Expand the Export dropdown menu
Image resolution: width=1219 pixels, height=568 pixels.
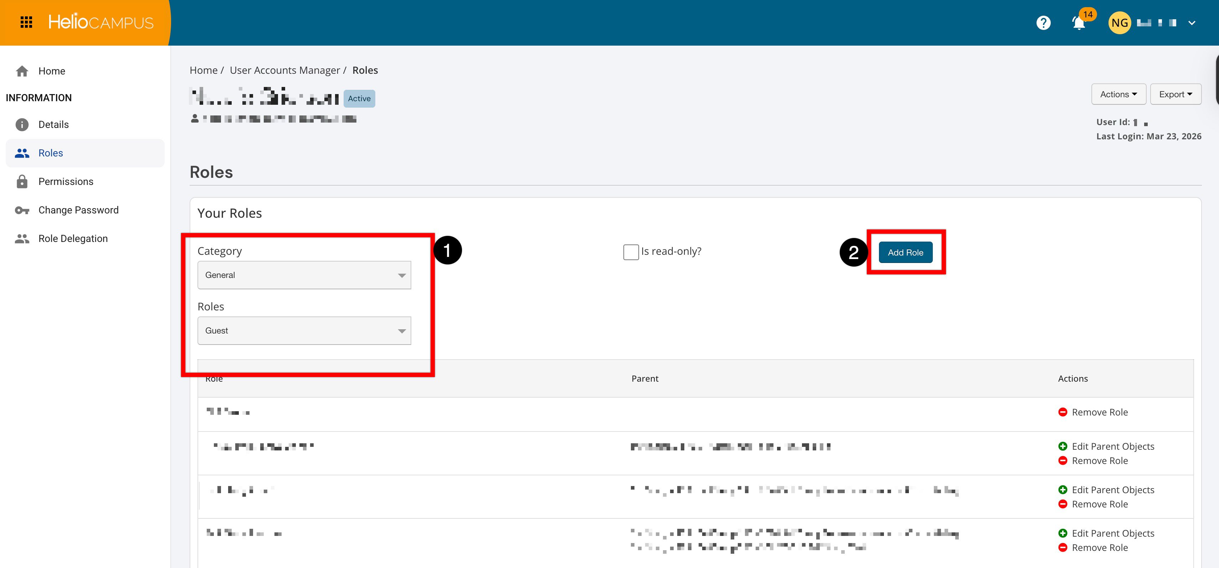(1175, 94)
